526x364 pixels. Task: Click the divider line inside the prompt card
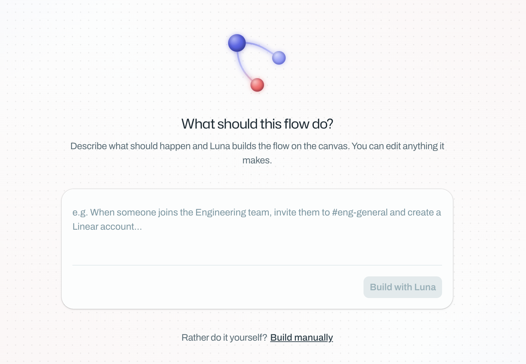pos(257,265)
